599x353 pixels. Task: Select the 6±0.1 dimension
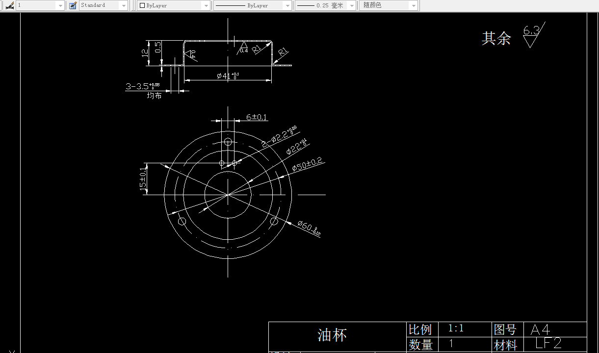click(x=257, y=117)
